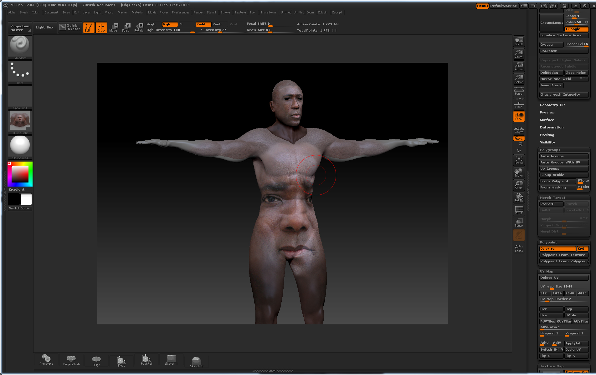Click Polypaint From Texture button
Image resolution: width=596 pixels, height=375 pixels.
pos(563,255)
